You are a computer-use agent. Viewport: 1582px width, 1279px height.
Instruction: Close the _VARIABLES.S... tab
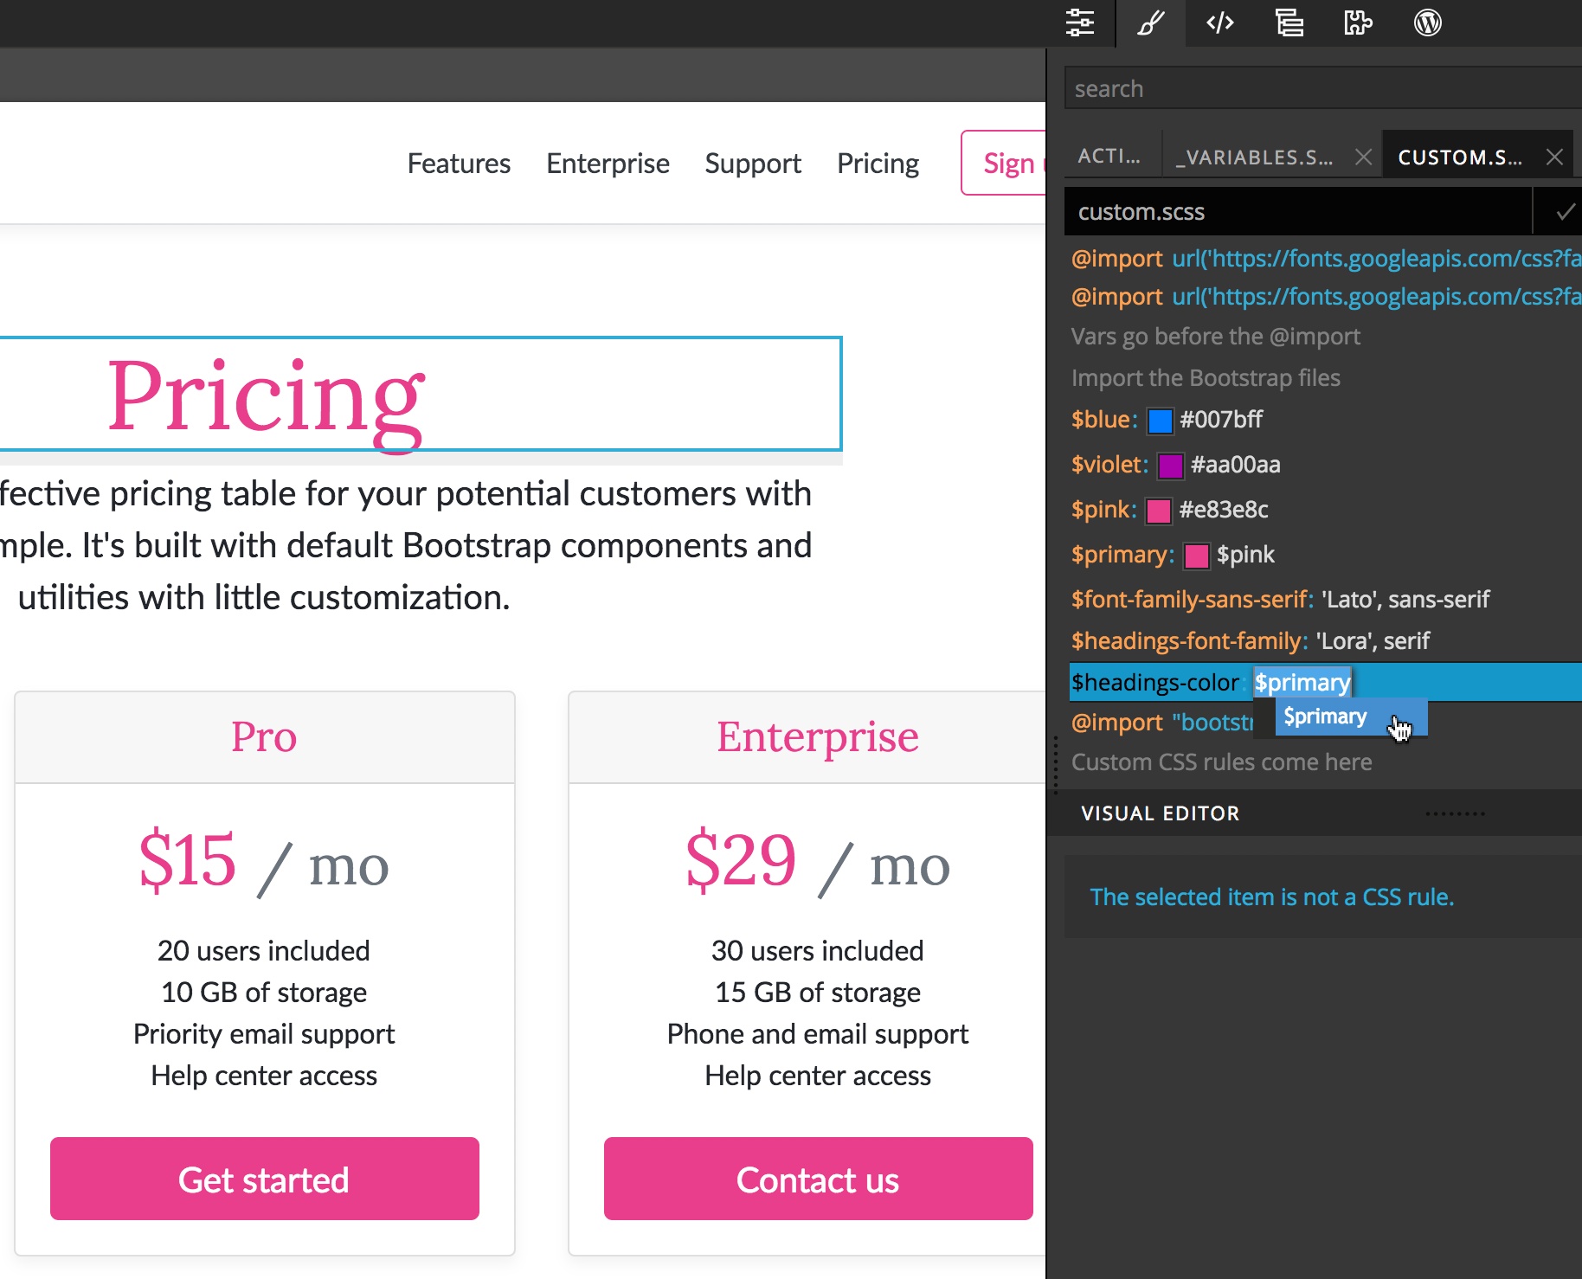(x=1364, y=157)
